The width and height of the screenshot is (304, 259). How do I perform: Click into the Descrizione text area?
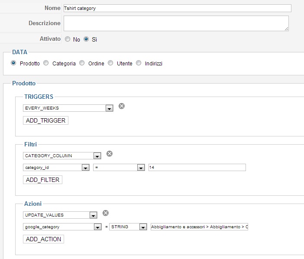coord(176,23)
